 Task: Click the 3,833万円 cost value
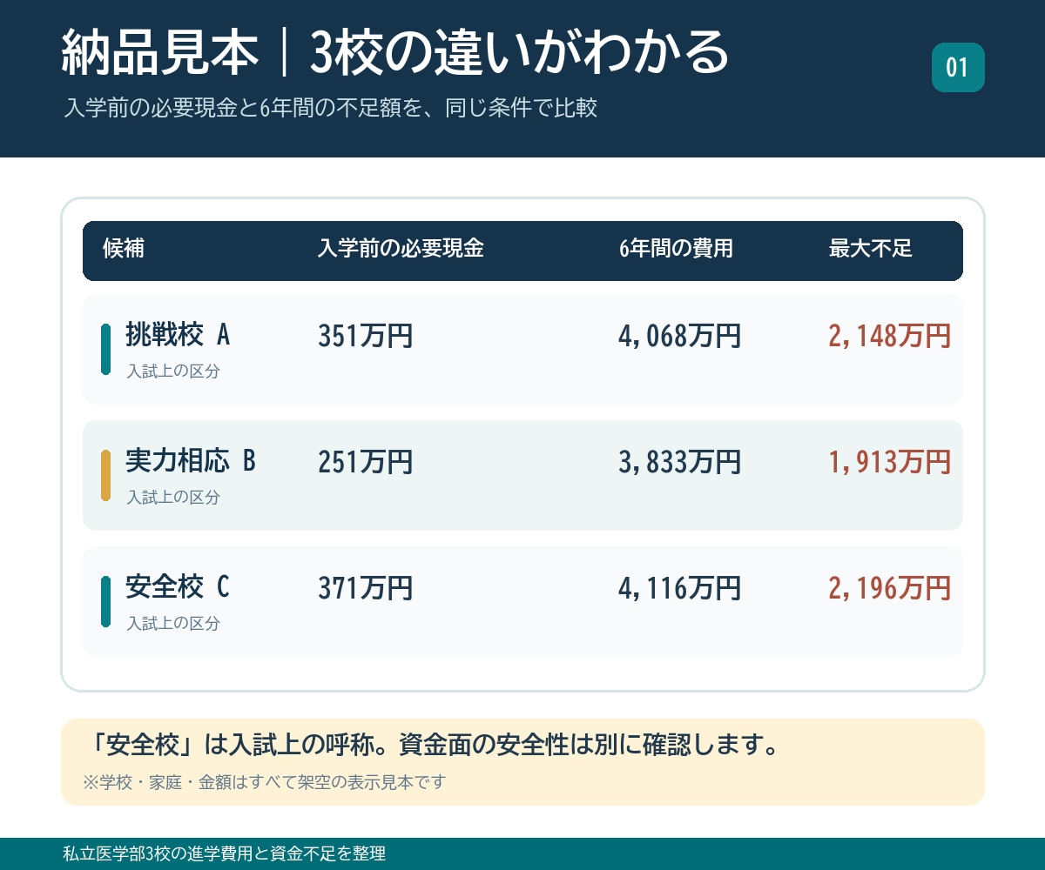coord(680,462)
